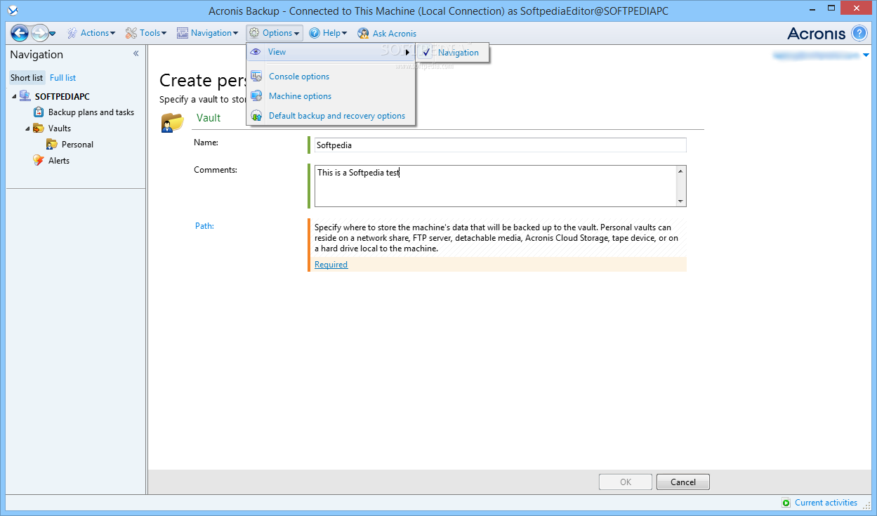Screen dimensions: 877x516
Task: Click the Alerts lightning icon
Action: (x=39, y=161)
